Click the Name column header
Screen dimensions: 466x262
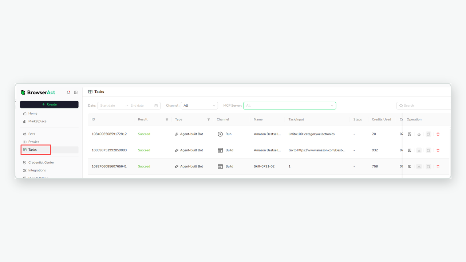click(258, 119)
